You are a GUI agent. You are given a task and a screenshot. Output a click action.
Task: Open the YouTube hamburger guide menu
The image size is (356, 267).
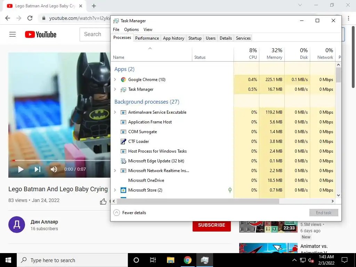[13, 34]
